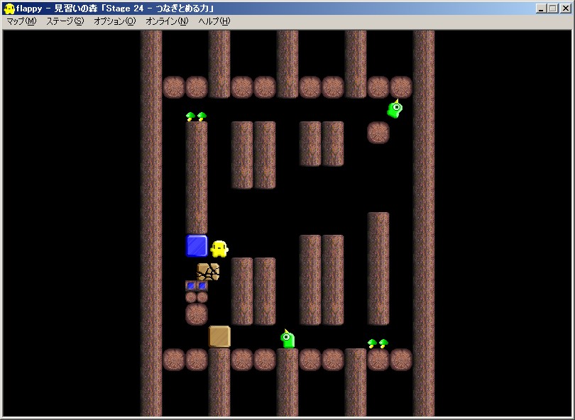This screenshot has width=575, height=420.
Task: Open the ヘルプ(H) menu
Action: point(214,21)
